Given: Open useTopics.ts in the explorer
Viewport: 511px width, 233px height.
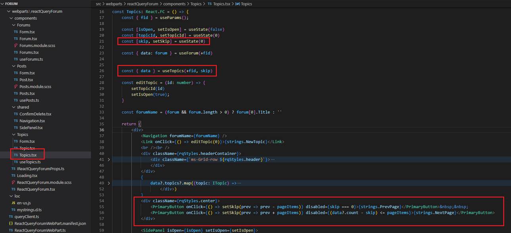Looking at the screenshot, I should pyautogui.click(x=30, y=162).
